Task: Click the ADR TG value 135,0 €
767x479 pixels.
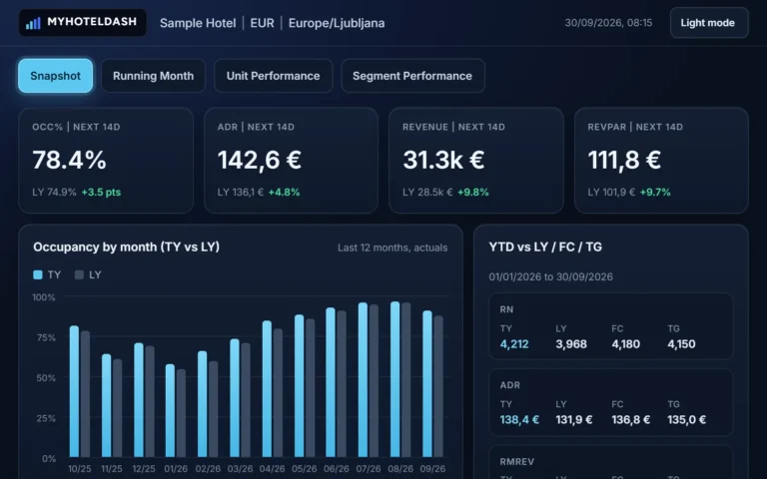Action: [x=687, y=420]
